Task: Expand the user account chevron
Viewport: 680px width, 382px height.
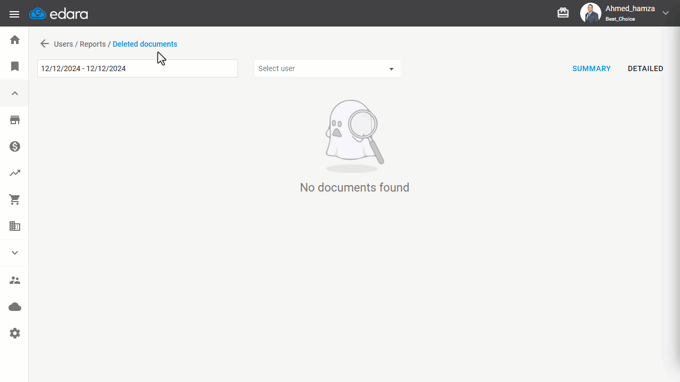Action: (666, 13)
